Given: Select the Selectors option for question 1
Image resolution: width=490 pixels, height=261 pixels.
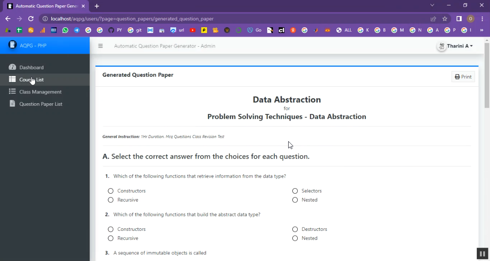Looking at the screenshot, I should [295, 191].
